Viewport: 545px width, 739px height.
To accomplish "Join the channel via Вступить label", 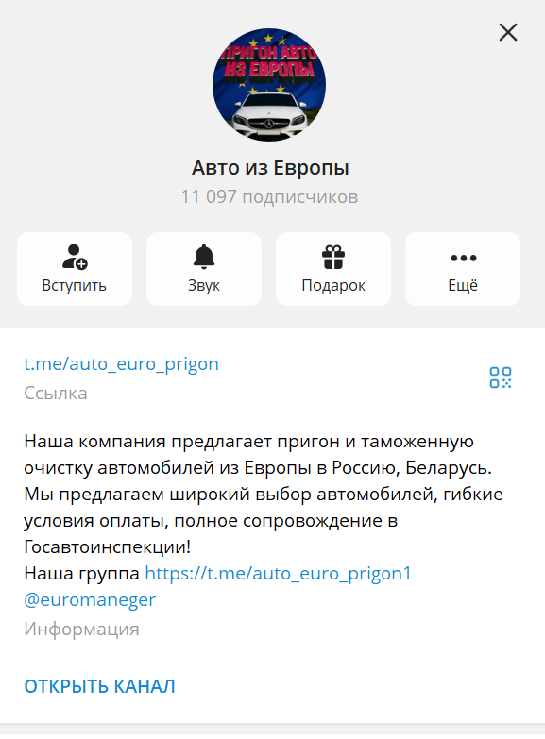I will click(x=74, y=286).
